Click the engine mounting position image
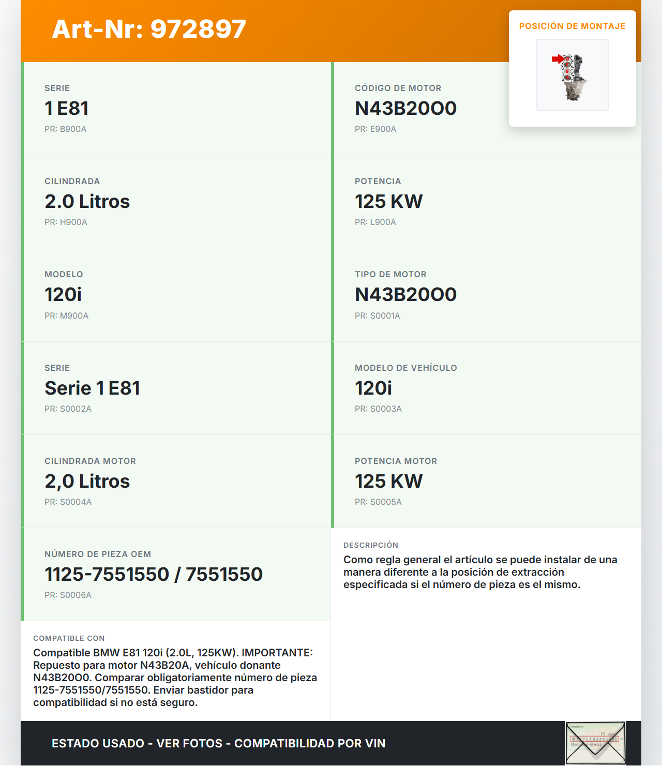The height and width of the screenshot is (766, 662). pyautogui.click(x=572, y=76)
